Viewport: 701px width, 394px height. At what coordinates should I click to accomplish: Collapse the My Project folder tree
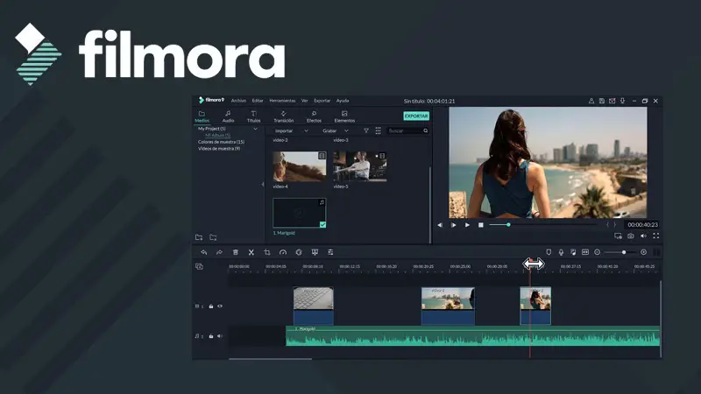[255, 129]
